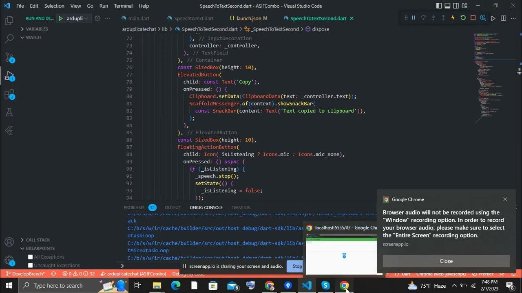This screenshot has height=293, width=522.
Task: Close the SpeechToTextSecond.dart tab
Action: [352, 18]
